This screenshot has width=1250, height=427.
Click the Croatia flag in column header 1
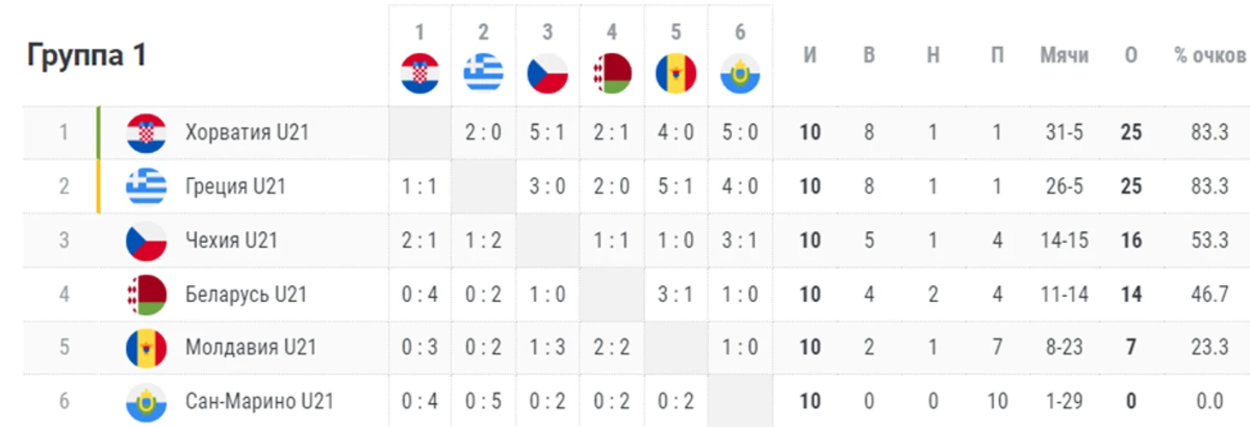(x=420, y=74)
